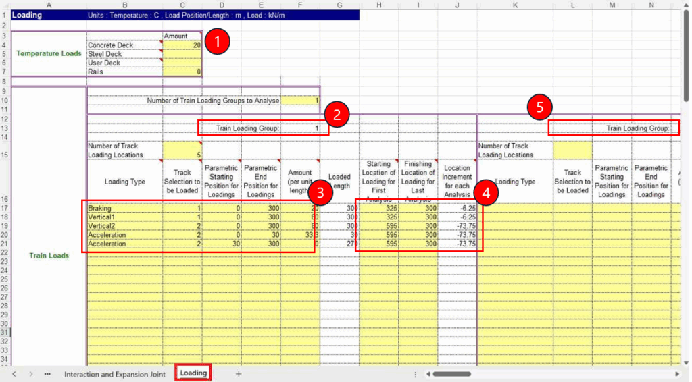Select the Number of Train Loading Groups value cell
The height and width of the screenshot is (382, 692).
299,101
